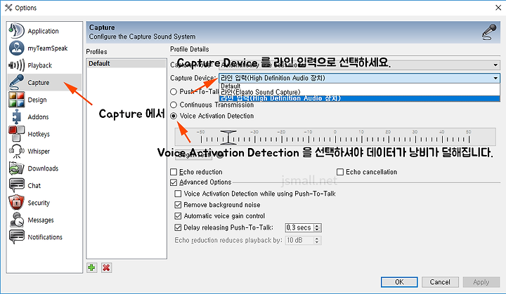Open the Application settings icon
Image resolution: width=506 pixels, height=294 pixels.
(16, 31)
